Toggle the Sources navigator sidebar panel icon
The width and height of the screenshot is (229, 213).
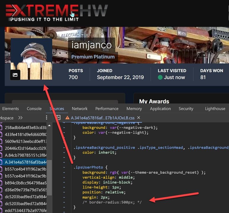(58, 118)
